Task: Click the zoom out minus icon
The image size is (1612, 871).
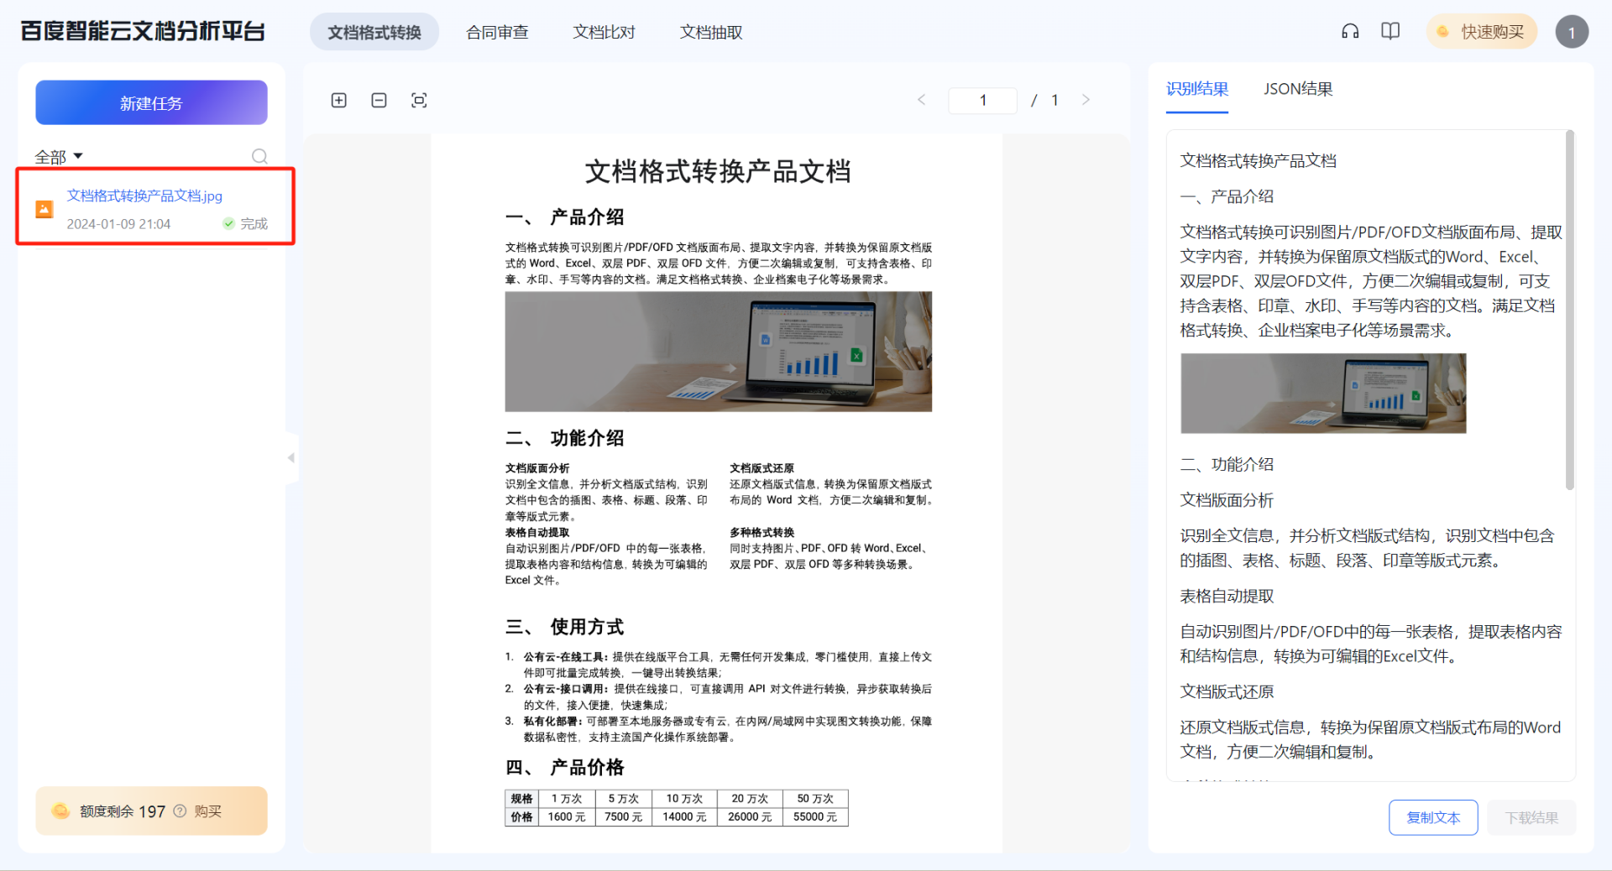Action: coord(379,101)
